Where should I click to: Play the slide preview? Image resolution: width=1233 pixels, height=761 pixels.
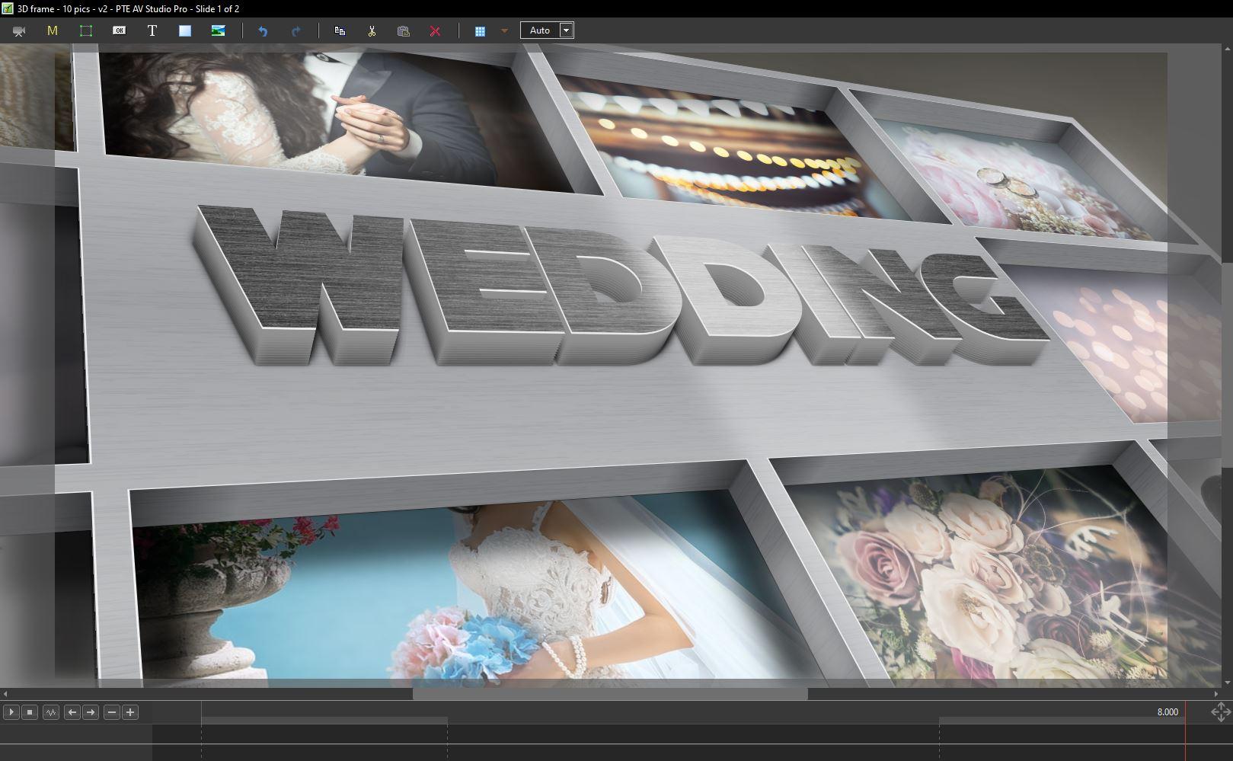coord(11,712)
